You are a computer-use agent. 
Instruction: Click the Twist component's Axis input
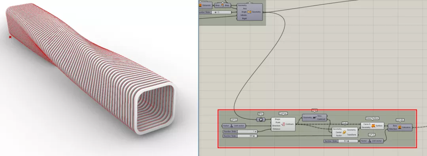[245, 8]
